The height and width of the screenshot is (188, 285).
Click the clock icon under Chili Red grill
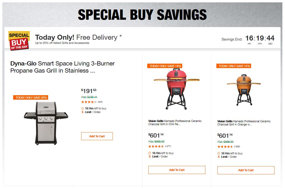[x=150, y=153]
